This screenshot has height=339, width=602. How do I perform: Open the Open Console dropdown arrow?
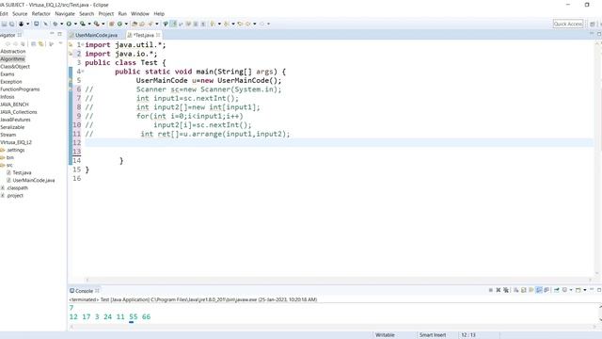pyautogui.click(x=585, y=290)
